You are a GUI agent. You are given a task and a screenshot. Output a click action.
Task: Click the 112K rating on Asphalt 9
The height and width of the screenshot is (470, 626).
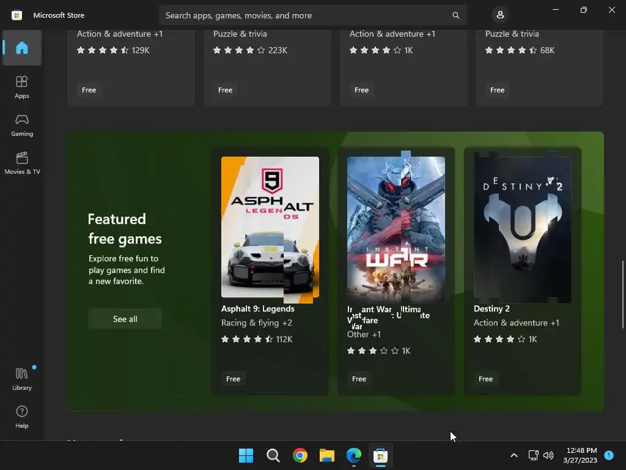(284, 339)
